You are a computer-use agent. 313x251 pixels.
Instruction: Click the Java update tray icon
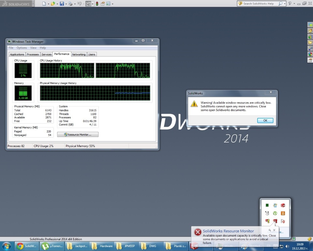click(x=283, y=213)
